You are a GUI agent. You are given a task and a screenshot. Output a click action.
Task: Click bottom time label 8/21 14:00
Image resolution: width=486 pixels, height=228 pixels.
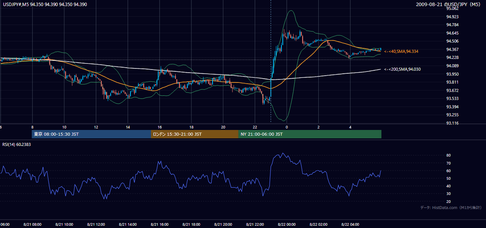tap(128, 225)
